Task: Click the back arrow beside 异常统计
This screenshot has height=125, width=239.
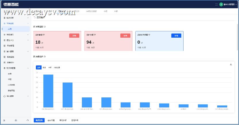Action: pos(35,17)
